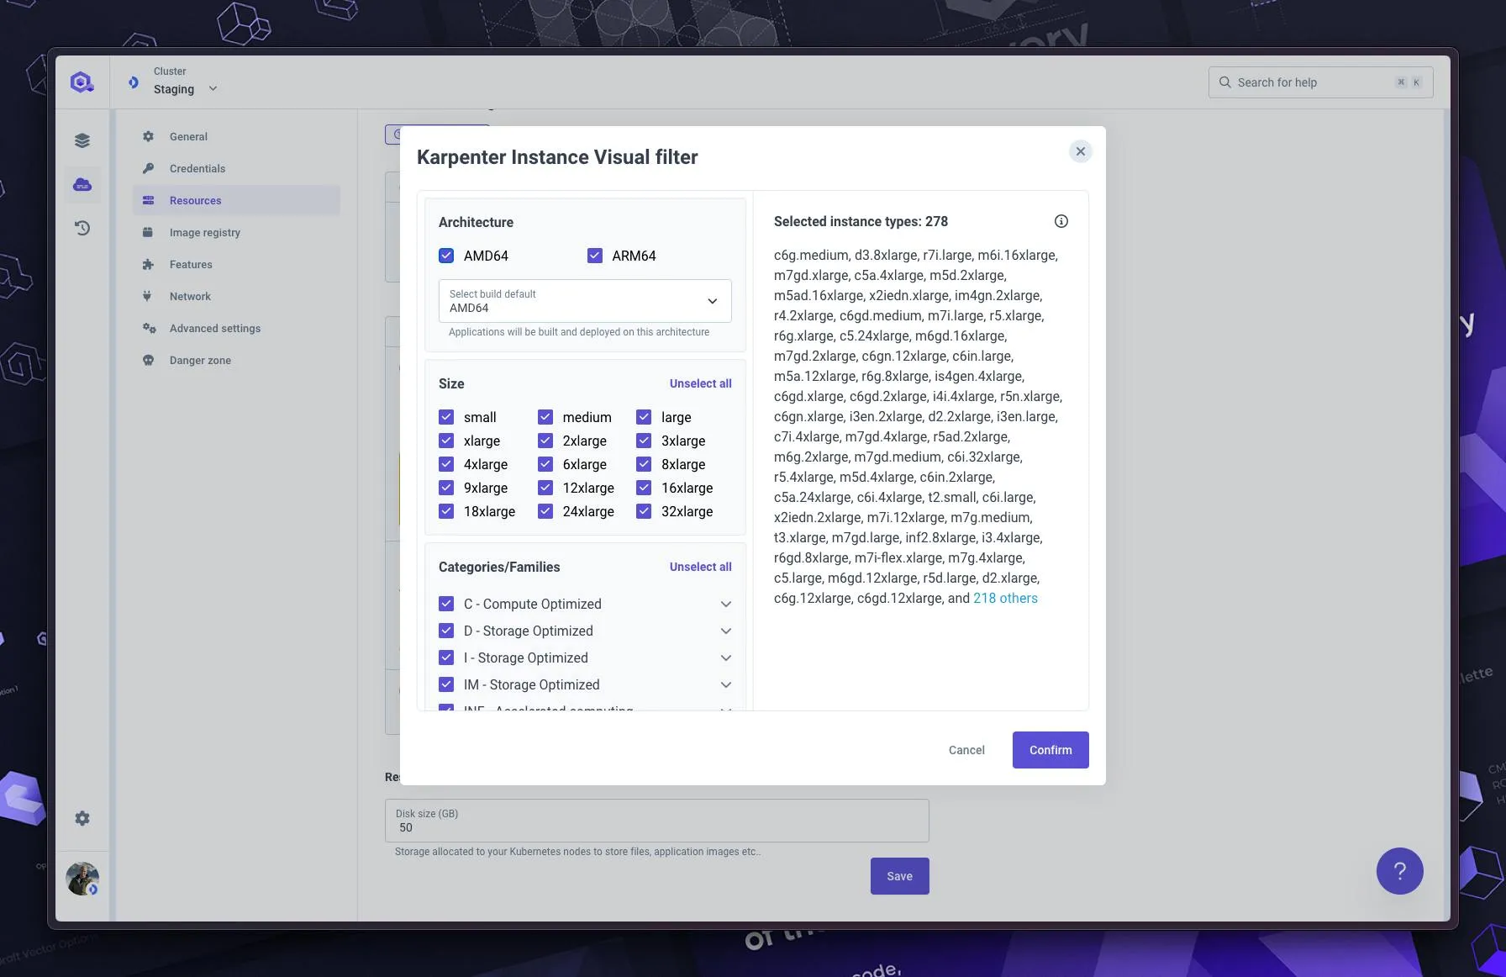Image resolution: width=1506 pixels, height=977 pixels.
Task: Open the layers icon in left sidebar
Action: [82, 140]
